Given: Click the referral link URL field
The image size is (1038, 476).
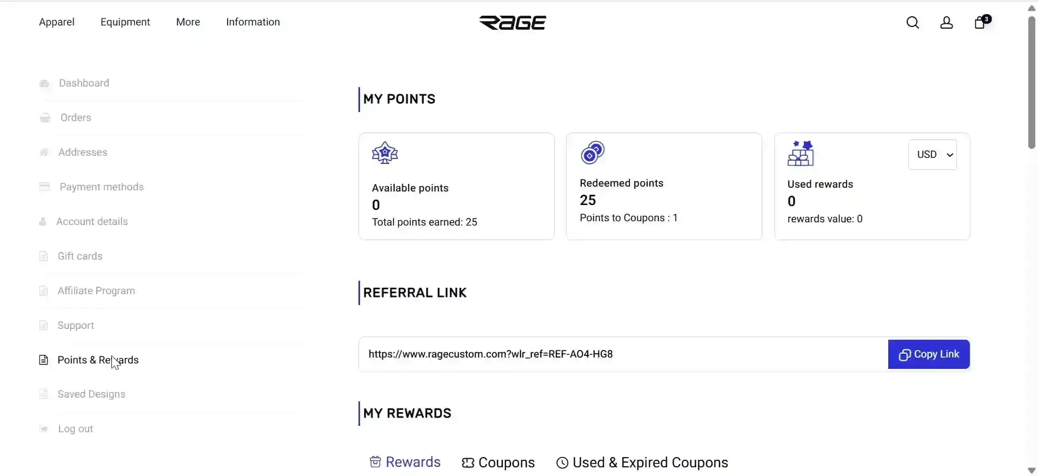Looking at the screenshot, I should point(622,354).
